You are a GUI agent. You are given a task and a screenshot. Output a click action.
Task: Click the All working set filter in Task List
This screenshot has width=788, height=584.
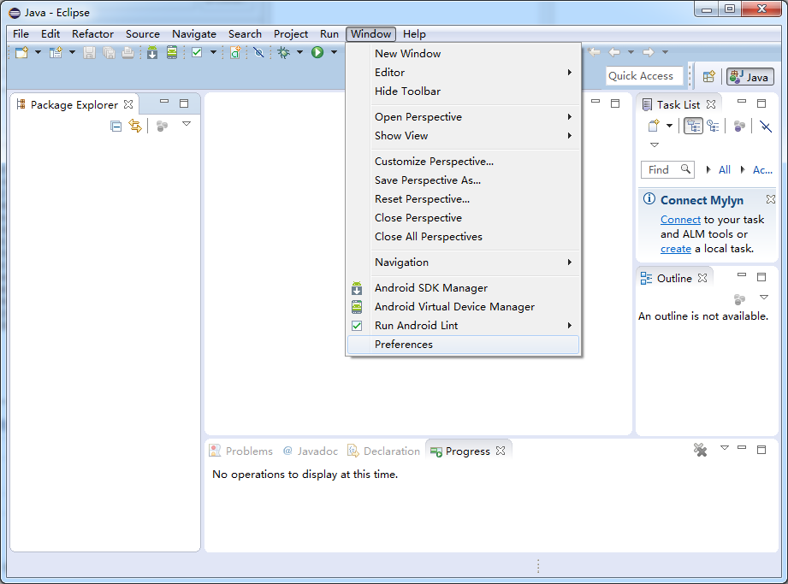[x=724, y=169]
